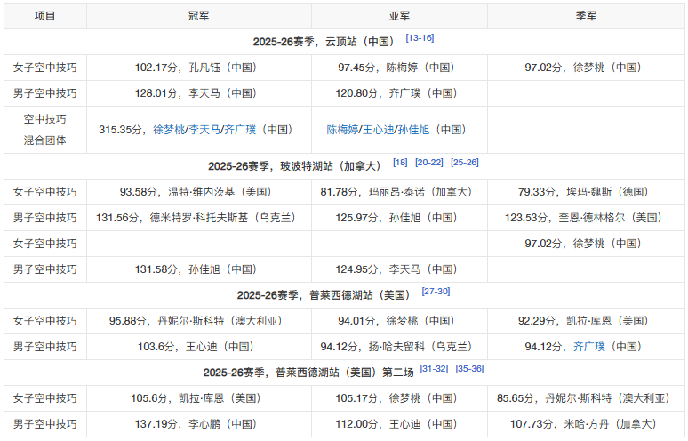This screenshot has height=441, width=688.
Task: Select cell 81.78分,玛丽昂·泰诺(加拿大)
Action: [x=399, y=192]
